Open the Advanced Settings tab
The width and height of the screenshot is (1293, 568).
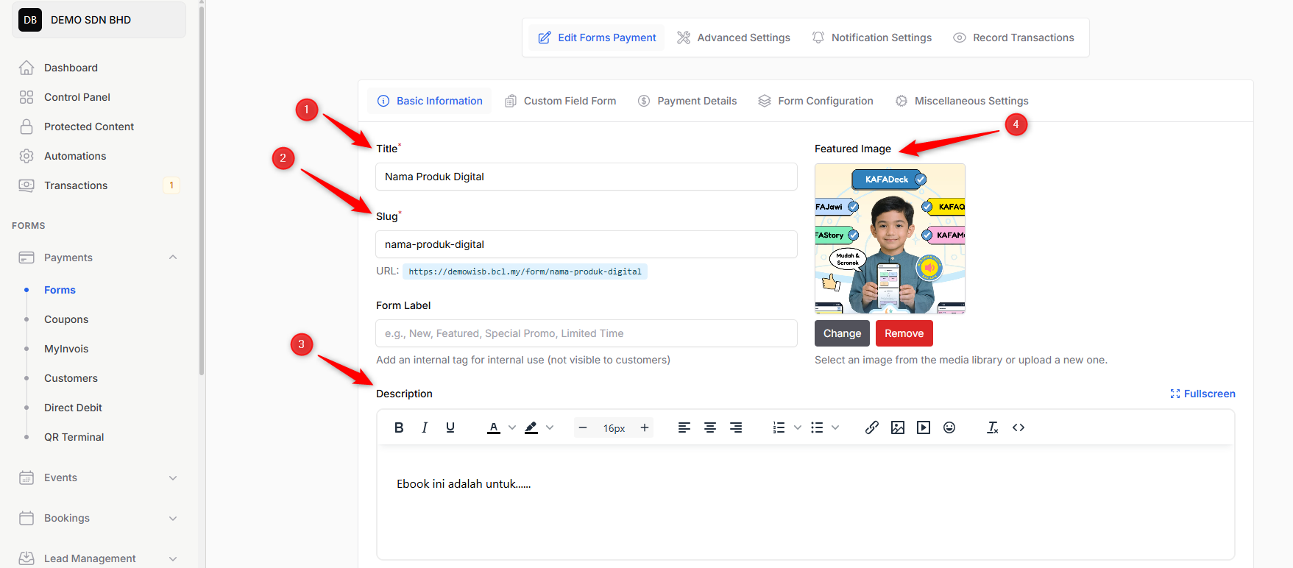click(733, 38)
